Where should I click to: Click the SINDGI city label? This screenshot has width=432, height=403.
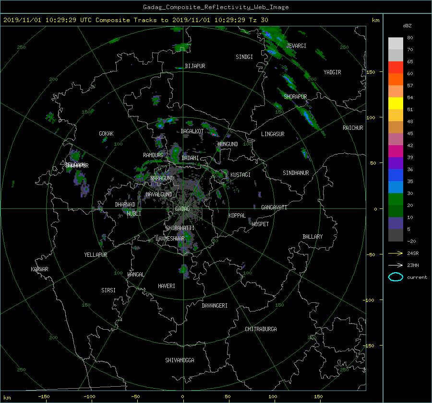click(x=244, y=57)
